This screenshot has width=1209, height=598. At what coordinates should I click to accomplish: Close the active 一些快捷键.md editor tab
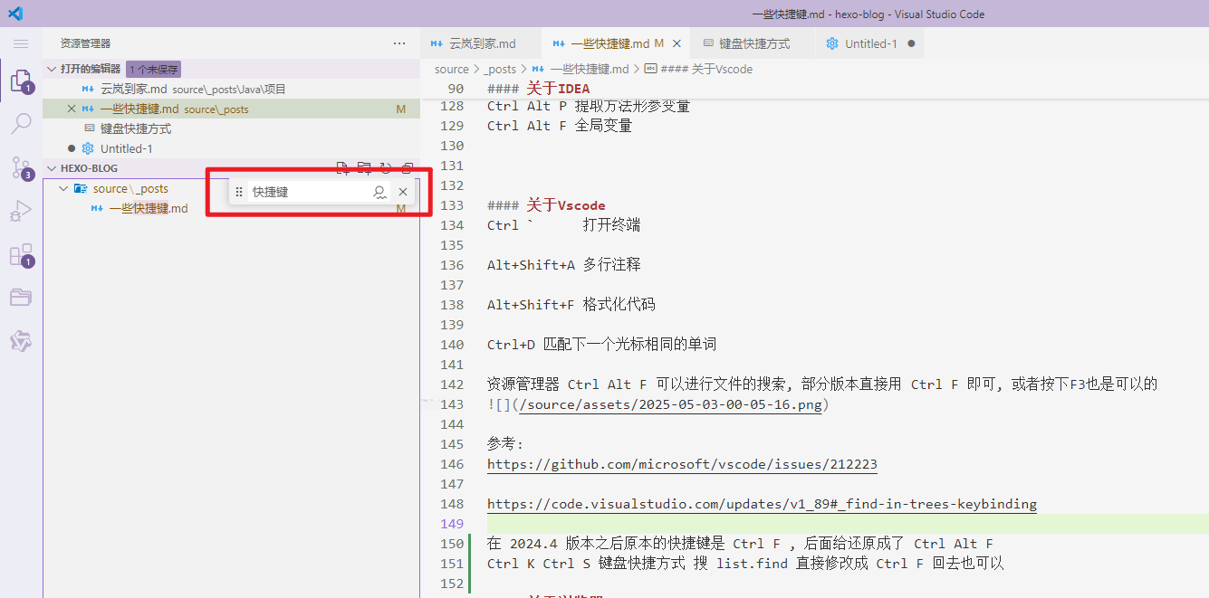[678, 43]
